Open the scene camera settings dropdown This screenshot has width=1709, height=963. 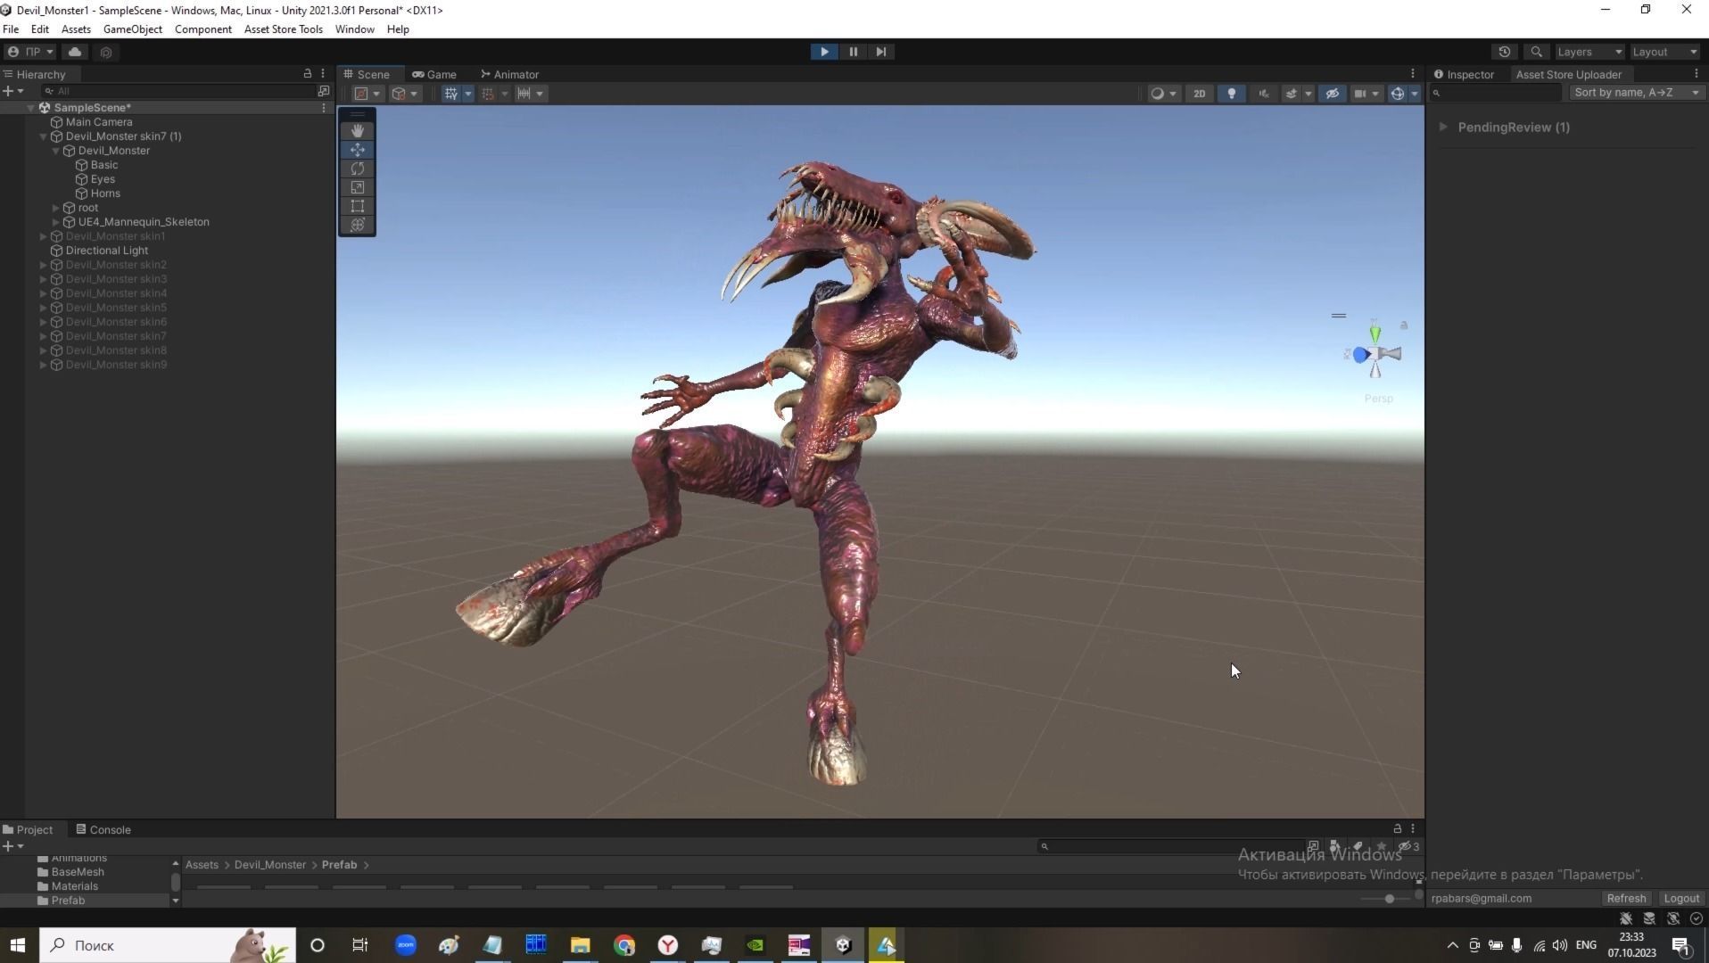click(x=1366, y=94)
